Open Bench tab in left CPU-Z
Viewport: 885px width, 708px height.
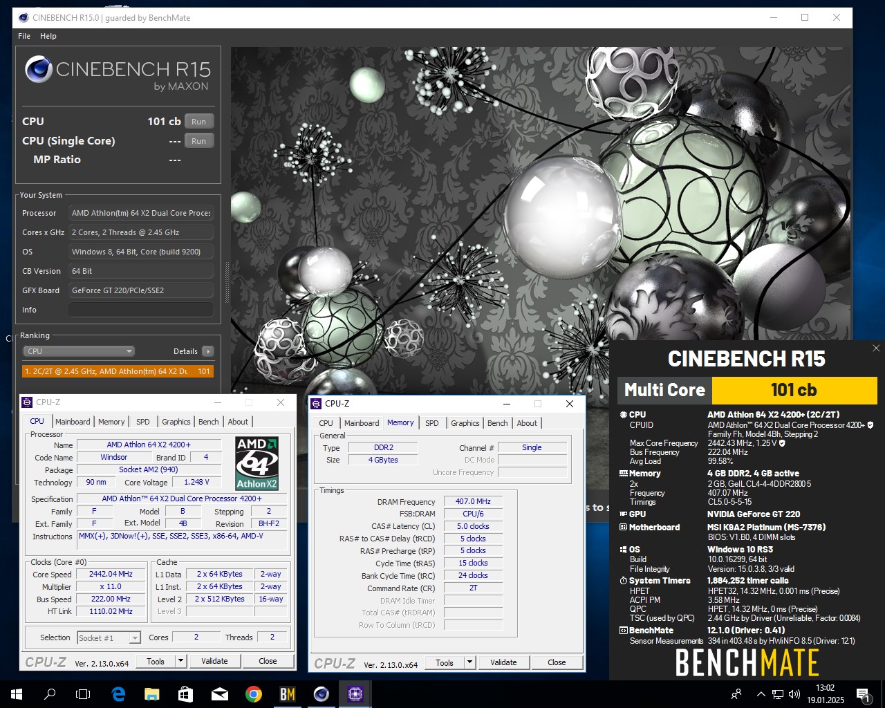(x=208, y=422)
